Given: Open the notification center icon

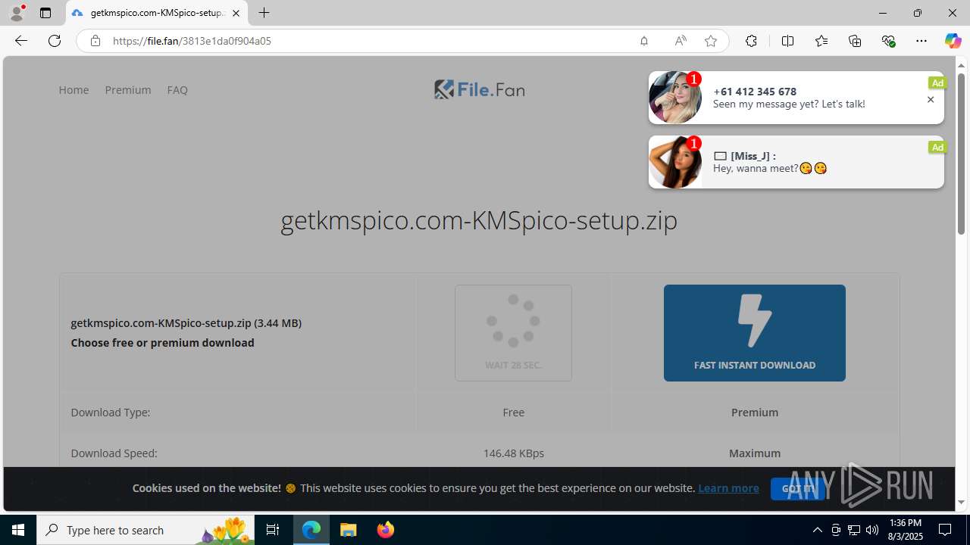Looking at the screenshot, I should 945,530.
